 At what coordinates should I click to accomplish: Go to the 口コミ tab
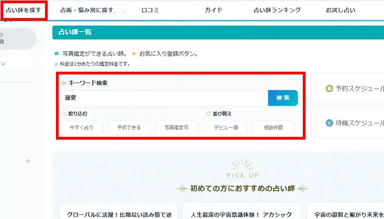(150, 10)
